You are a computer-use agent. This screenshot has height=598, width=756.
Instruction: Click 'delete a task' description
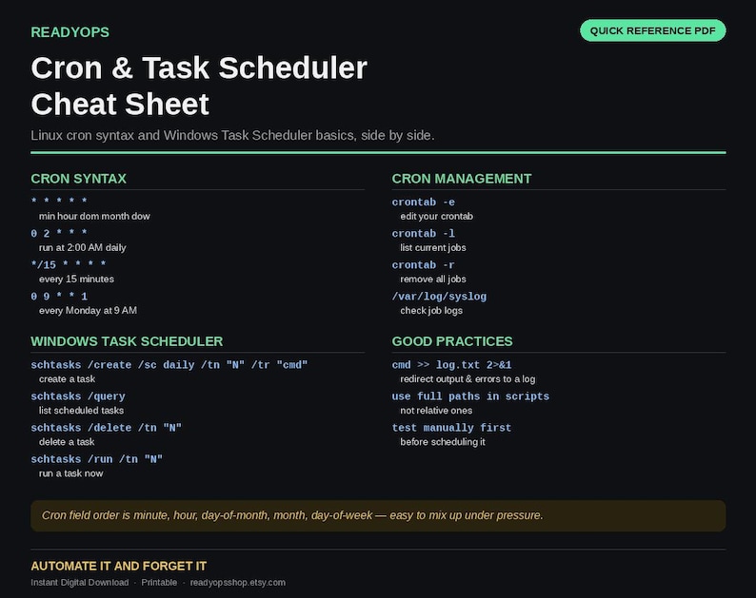67,441
